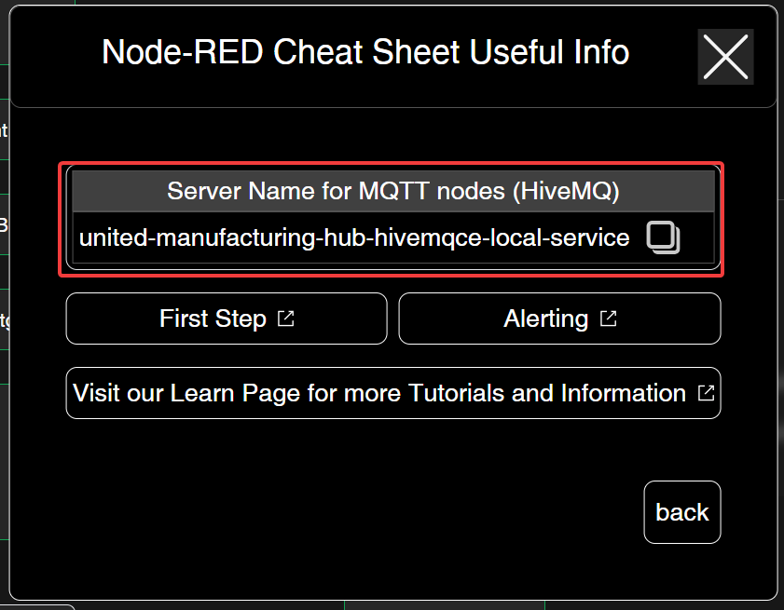
Task: Open the Alerting tutorial link
Action: coord(559,319)
